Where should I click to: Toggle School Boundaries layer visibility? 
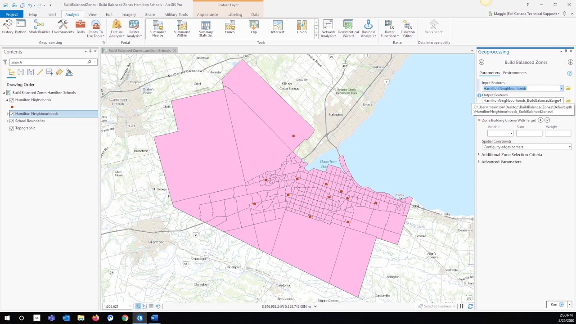pyautogui.click(x=12, y=121)
